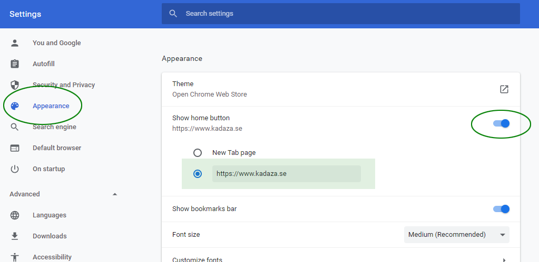This screenshot has height=262, width=539.
Task: Collapse the Advanced section arrow
Action: tap(115, 194)
